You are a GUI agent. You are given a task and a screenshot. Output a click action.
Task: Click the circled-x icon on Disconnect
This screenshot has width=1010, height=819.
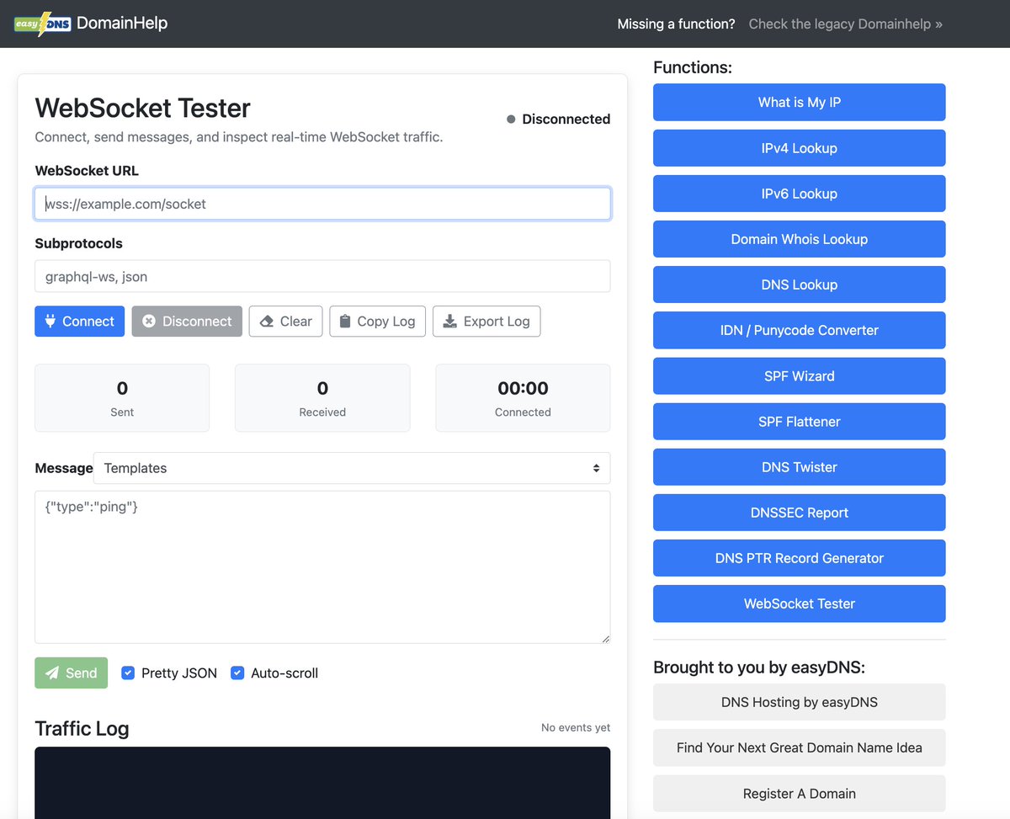149,321
